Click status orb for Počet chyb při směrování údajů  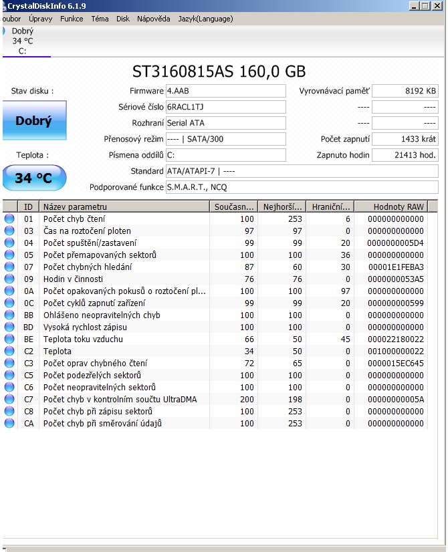9,423
